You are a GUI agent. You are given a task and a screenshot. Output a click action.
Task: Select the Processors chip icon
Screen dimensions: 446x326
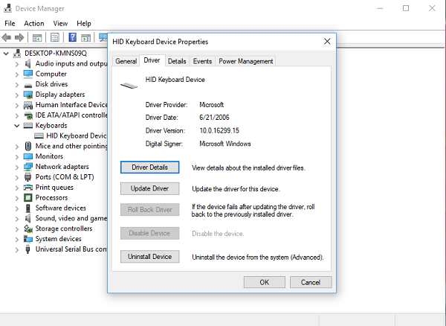coord(28,198)
